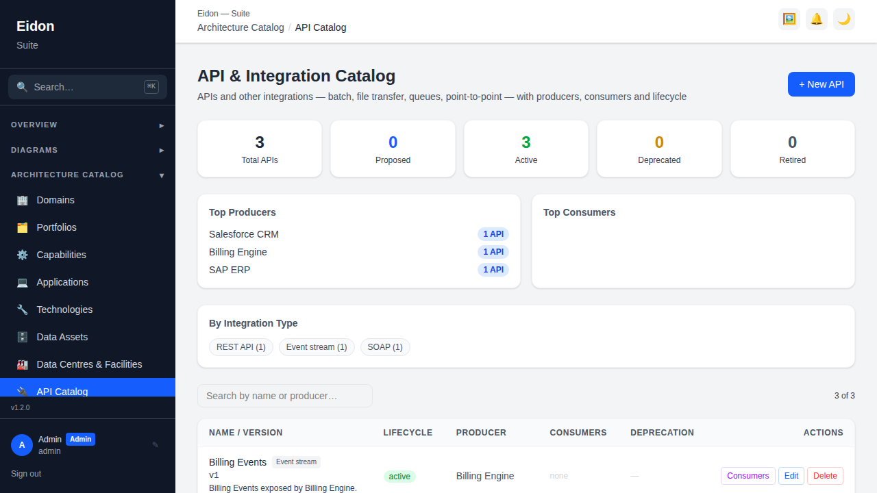Open notifications bell
The height and width of the screenshot is (493, 877).
[x=817, y=19]
